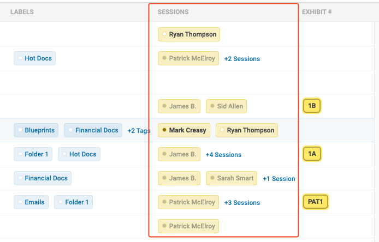The width and height of the screenshot is (379, 242).
Task: Click the Blueprints label tag
Action: point(36,130)
